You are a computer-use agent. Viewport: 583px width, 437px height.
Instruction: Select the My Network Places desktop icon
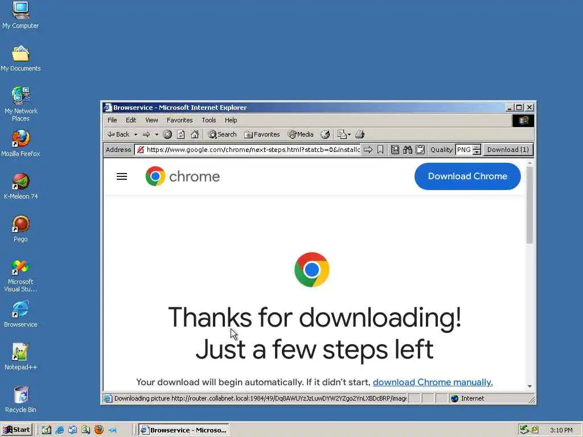(20, 104)
